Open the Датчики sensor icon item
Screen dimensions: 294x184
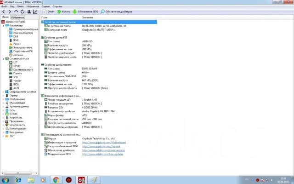pyautogui.click(x=11, y=55)
